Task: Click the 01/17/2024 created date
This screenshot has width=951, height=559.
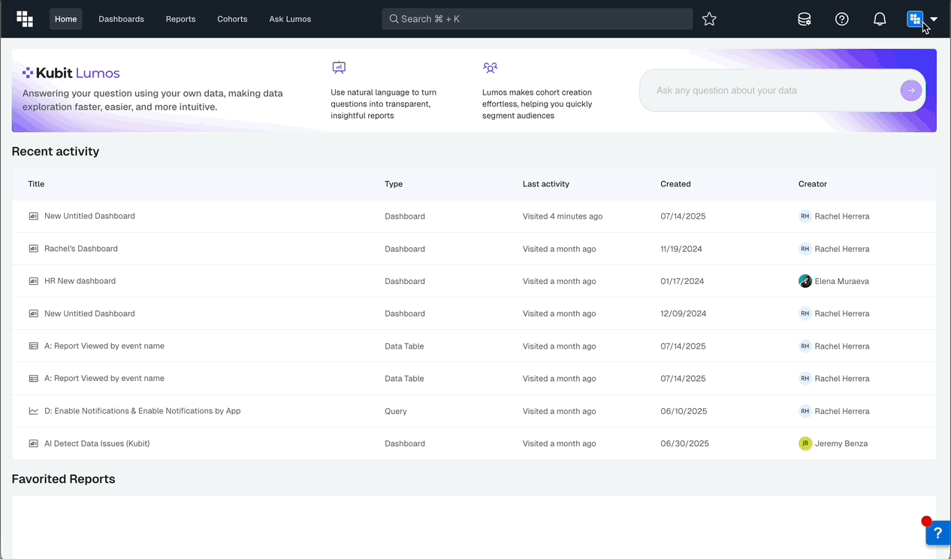Action: 683,281
